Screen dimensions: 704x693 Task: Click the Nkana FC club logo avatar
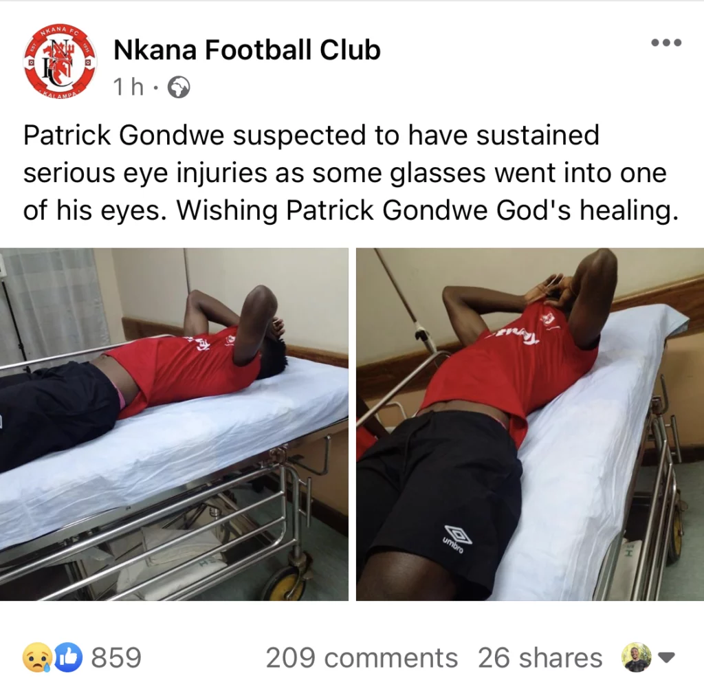click(x=60, y=60)
